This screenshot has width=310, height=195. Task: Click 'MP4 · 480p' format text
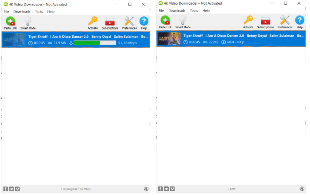coord(236,42)
